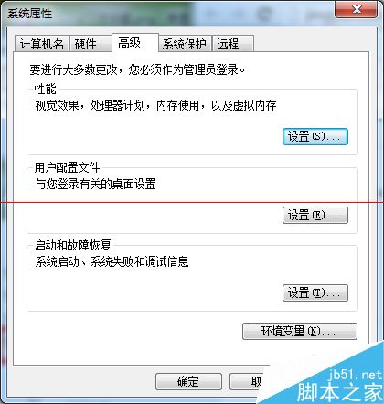This screenshot has height=404, width=384.
Task: Click the 视觉效果 performance description text
Action: (x=155, y=105)
